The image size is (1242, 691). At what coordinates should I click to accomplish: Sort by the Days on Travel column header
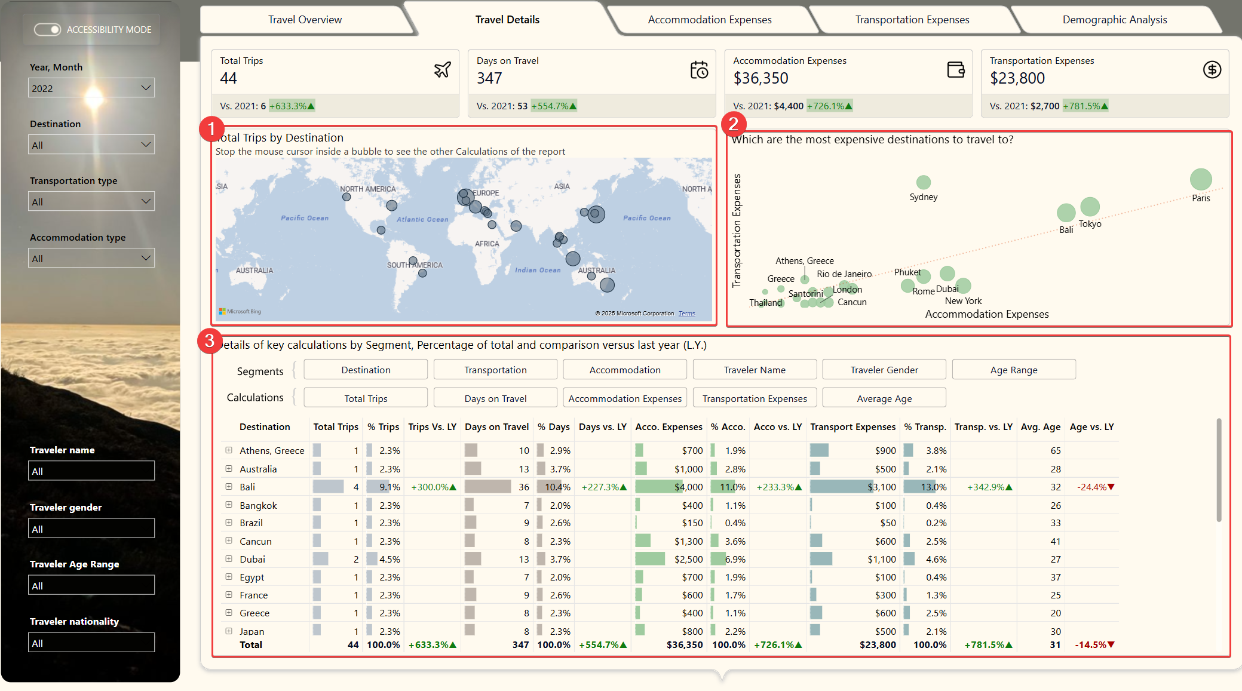tap(496, 427)
